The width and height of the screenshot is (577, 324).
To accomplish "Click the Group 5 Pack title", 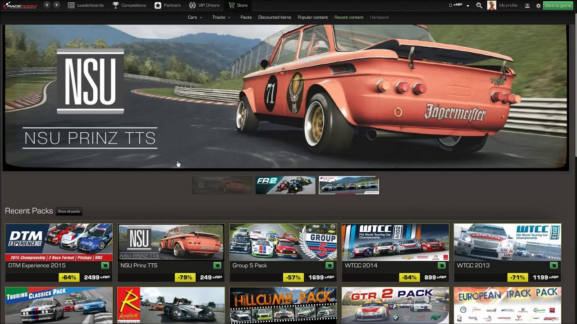I will 250,265.
